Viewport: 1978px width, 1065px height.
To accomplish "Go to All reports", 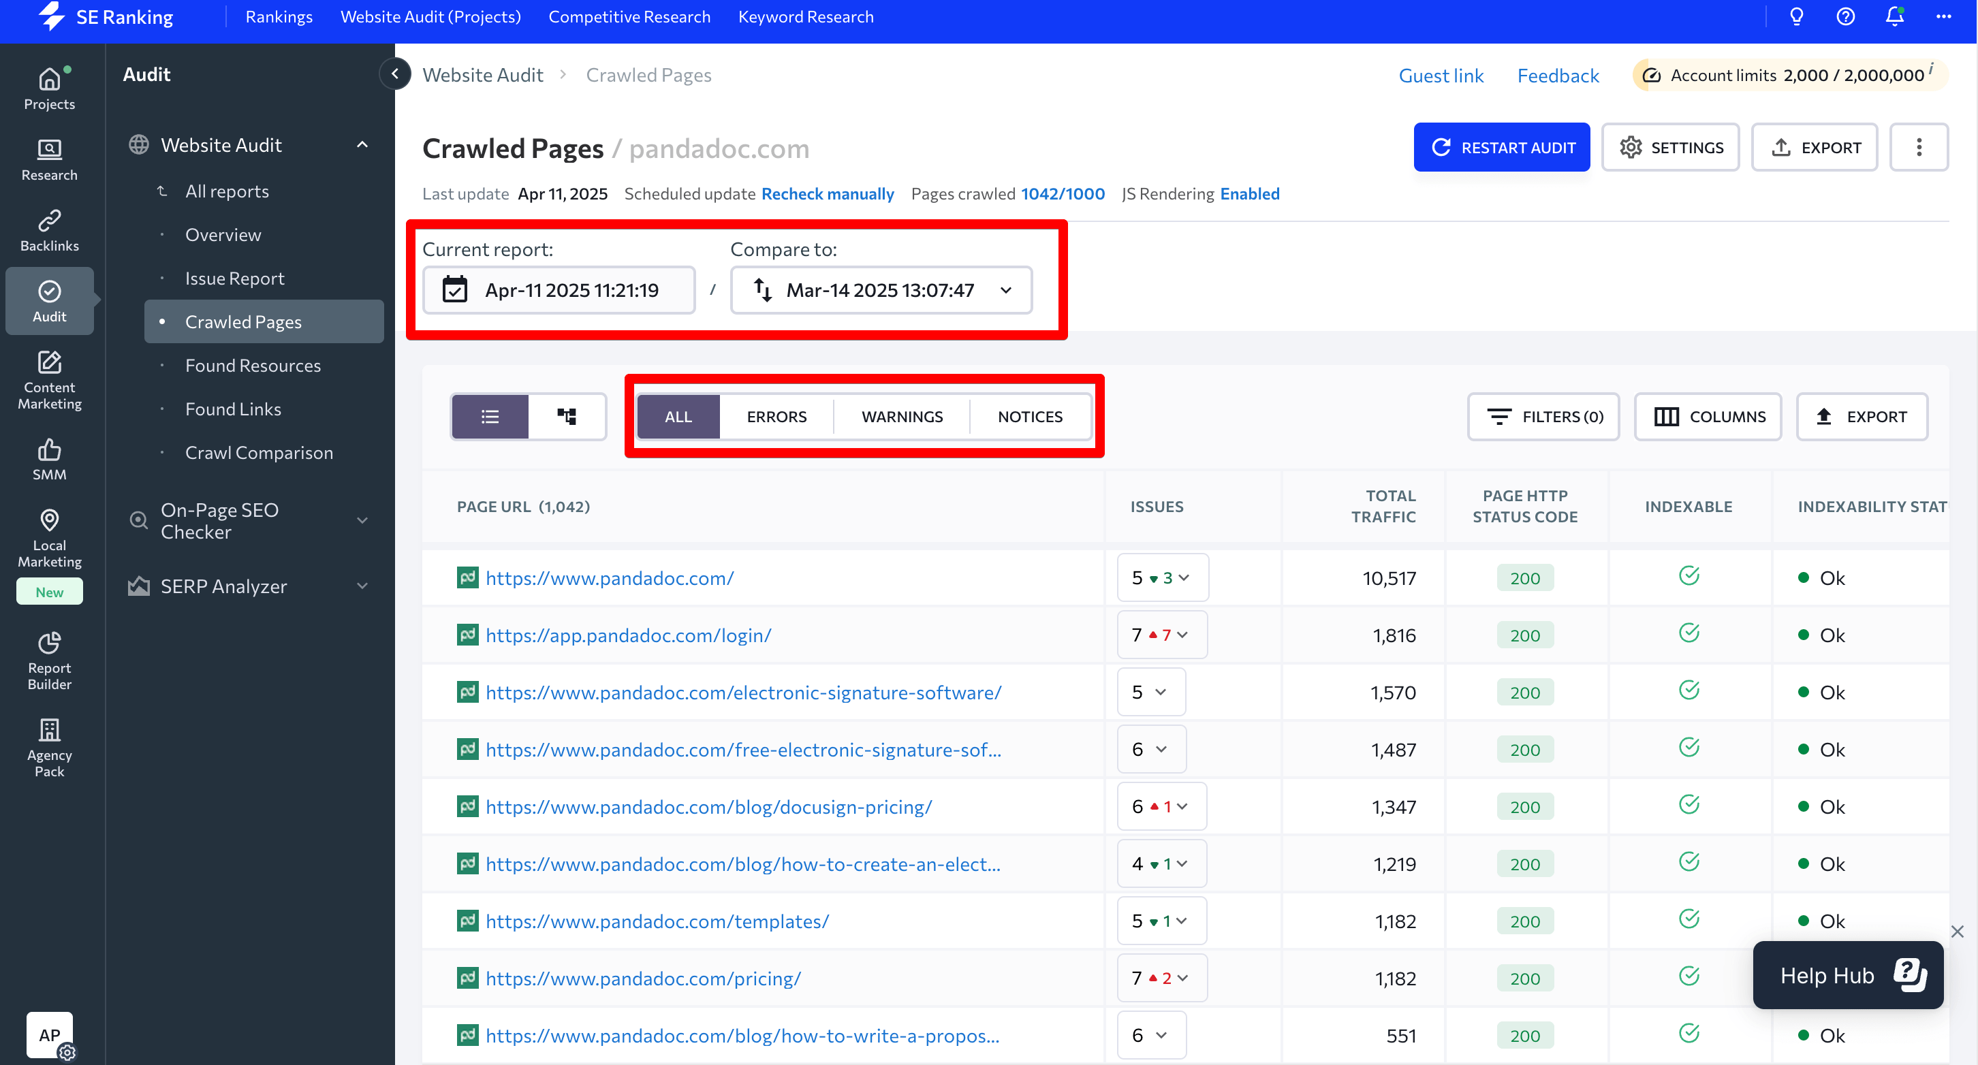I will point(227,191).
